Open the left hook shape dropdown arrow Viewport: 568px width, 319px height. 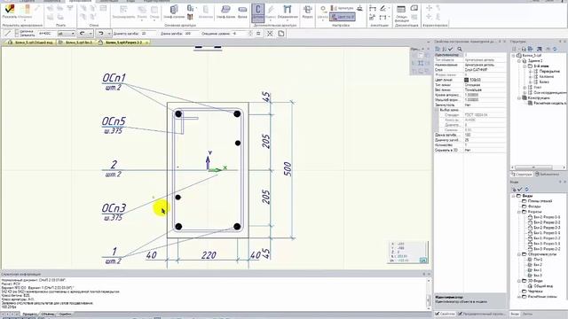coord(91,34)
